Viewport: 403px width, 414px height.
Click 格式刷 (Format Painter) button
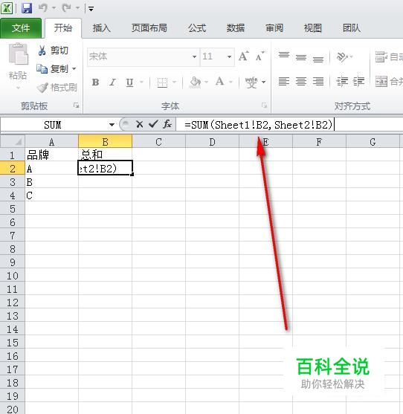(x=57, y=88)
